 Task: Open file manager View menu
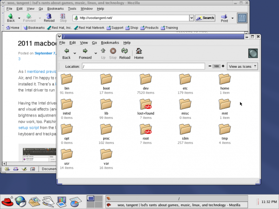[x=84, y=43]
